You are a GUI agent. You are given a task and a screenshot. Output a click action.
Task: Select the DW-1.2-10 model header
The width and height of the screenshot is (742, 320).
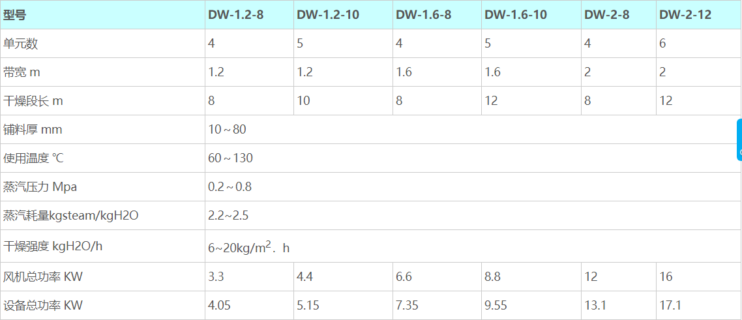tap(328, 14)
